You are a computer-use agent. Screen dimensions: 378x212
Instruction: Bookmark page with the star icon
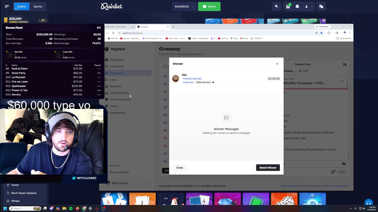tap(321, 33)
